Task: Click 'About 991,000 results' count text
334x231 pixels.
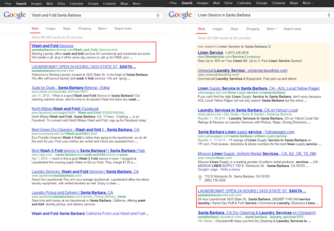Action: [x=57, y=37]
